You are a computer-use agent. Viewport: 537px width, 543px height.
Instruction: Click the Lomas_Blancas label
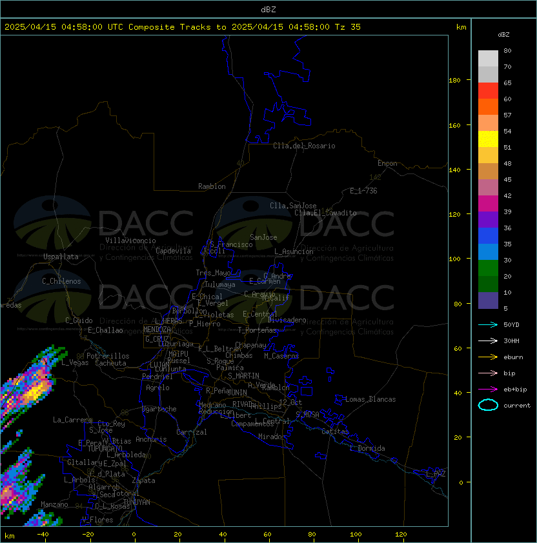[370, 399]
